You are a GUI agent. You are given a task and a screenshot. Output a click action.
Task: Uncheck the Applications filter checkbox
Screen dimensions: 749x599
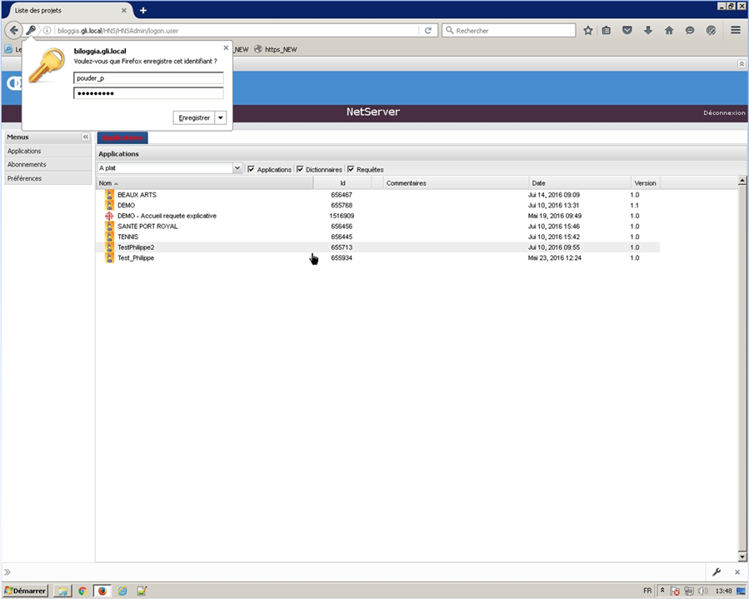click(251, 169)
